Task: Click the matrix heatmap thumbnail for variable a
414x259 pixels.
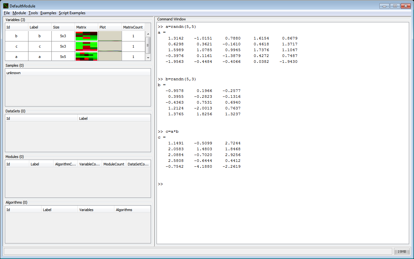Action: [86, 56]
